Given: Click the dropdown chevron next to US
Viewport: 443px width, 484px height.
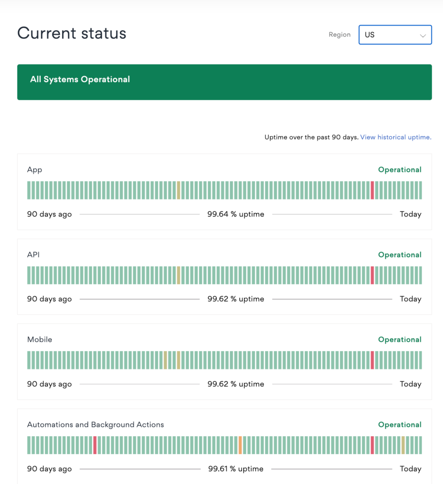Looking at the screenshot, I should [423, 35].
